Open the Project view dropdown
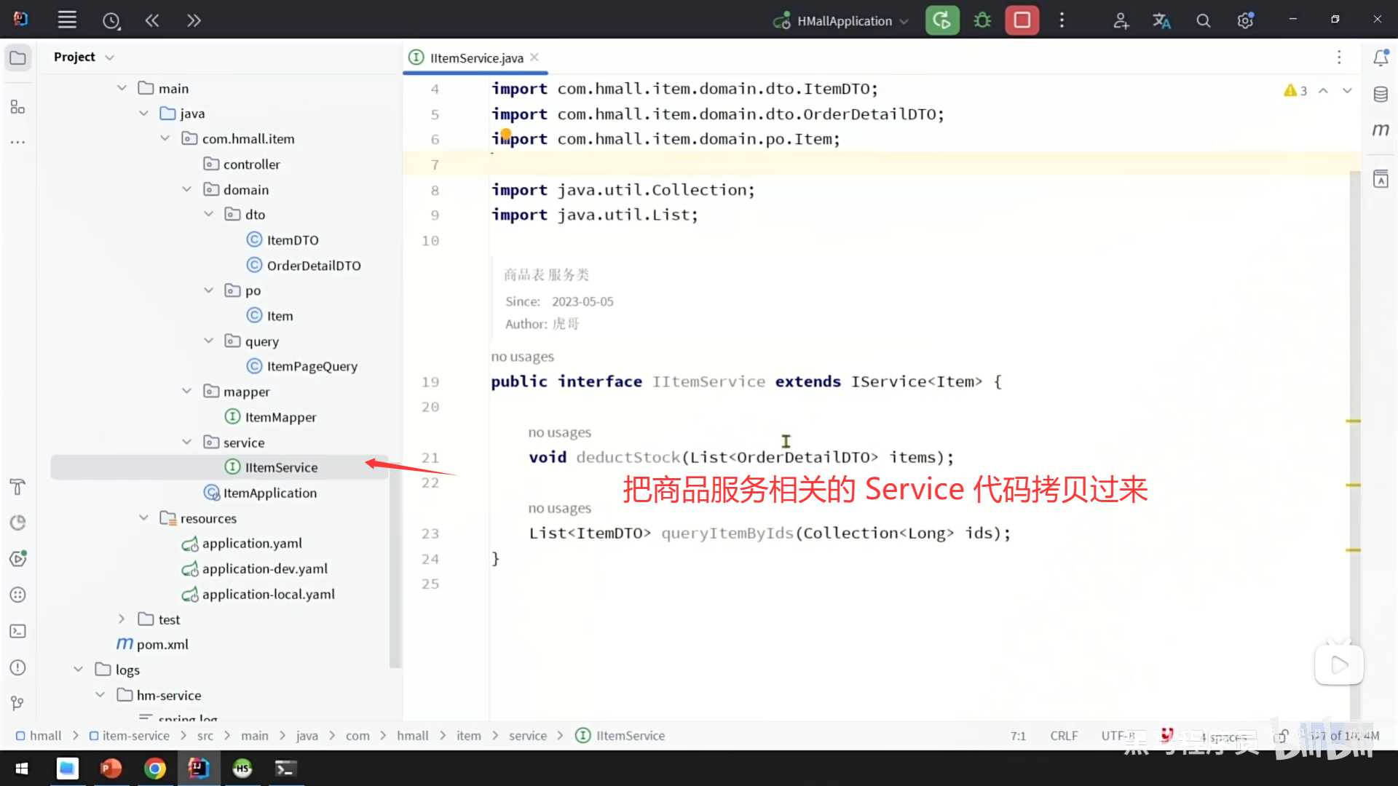Screen dimensions: 1398x786 pyautogui.click(x=109, y=57)
